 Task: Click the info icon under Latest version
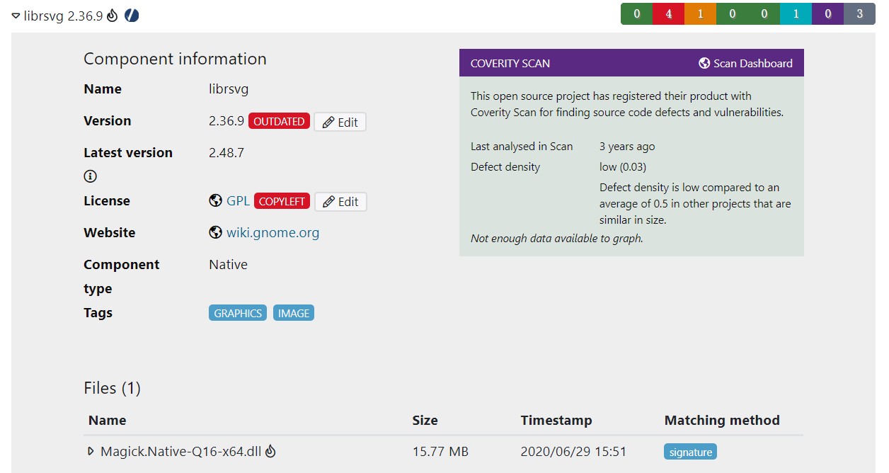tap(89, 176)
